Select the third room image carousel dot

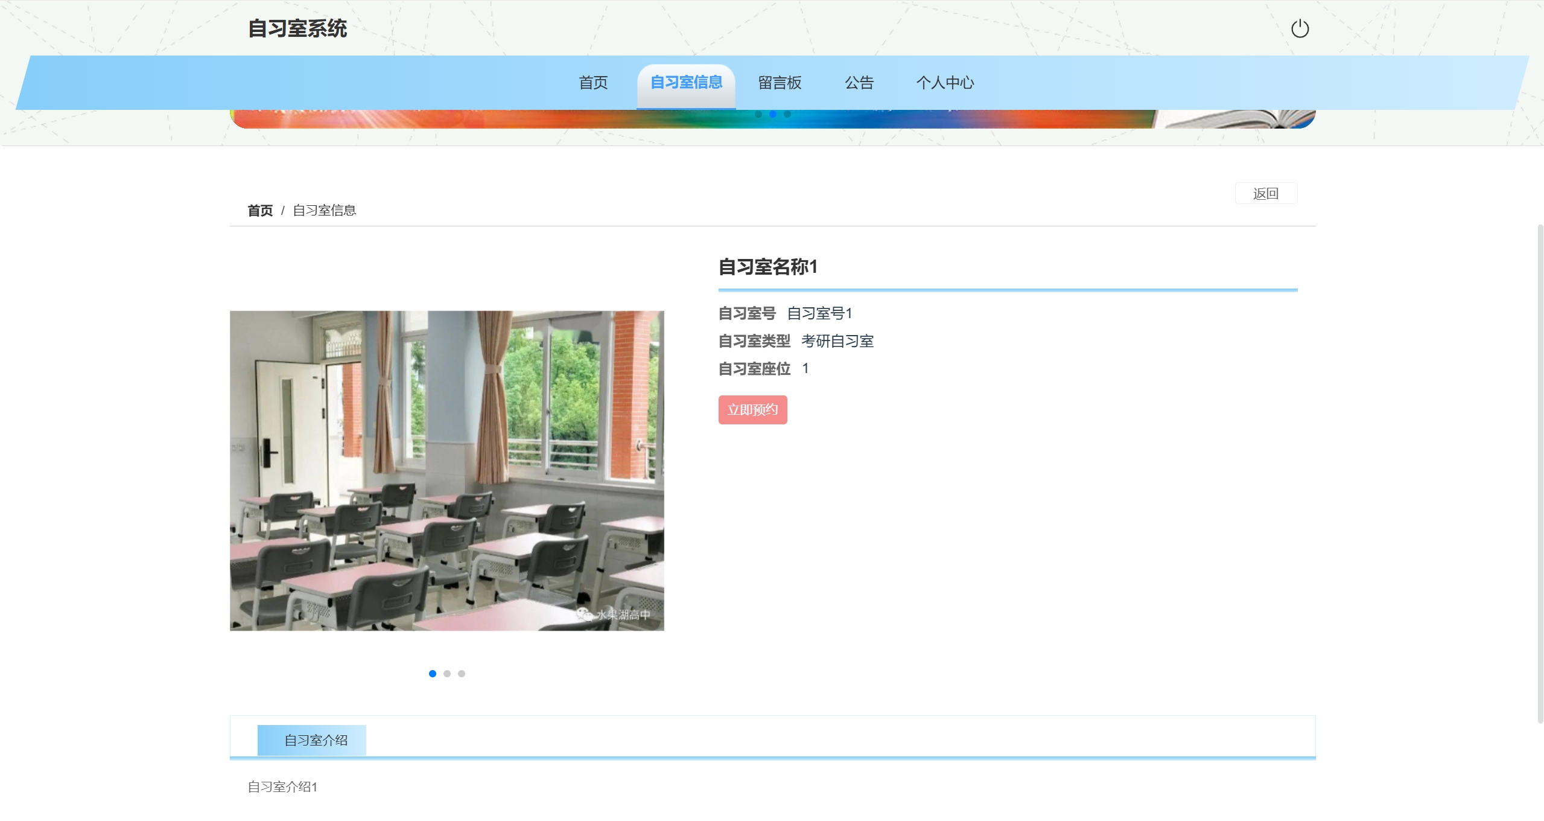tap(462, 674)
